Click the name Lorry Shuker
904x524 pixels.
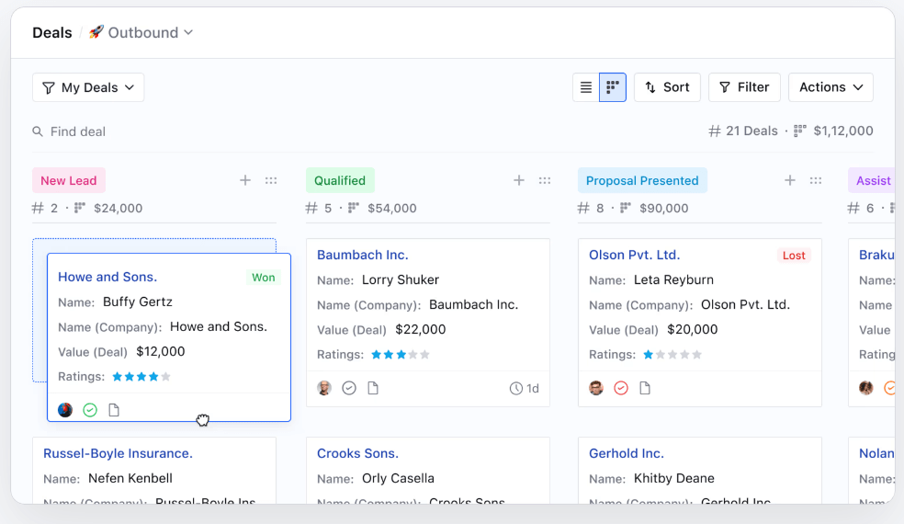pyautogui.click(x=401, y=279)
